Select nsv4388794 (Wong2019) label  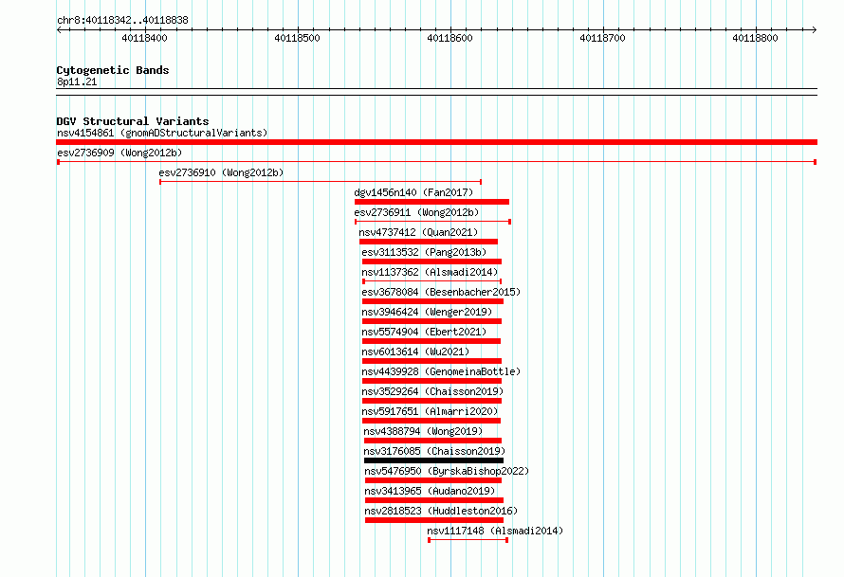(x=423, y=431)
